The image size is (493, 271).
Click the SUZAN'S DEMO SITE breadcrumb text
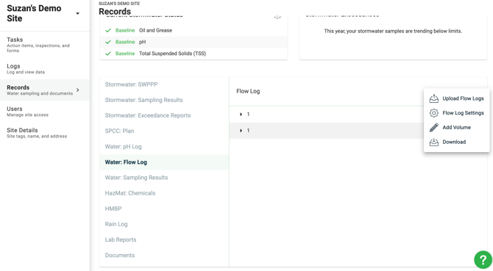(x=119, y=4)
